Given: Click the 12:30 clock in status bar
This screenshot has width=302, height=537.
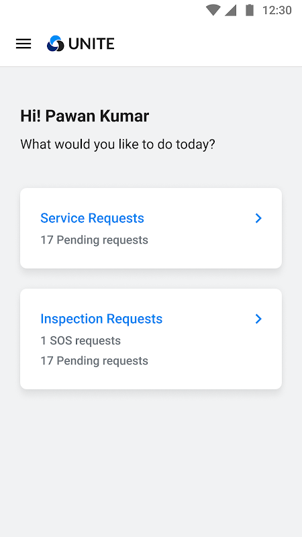Looking at the screenshot, I should click(x=276, y=10).
